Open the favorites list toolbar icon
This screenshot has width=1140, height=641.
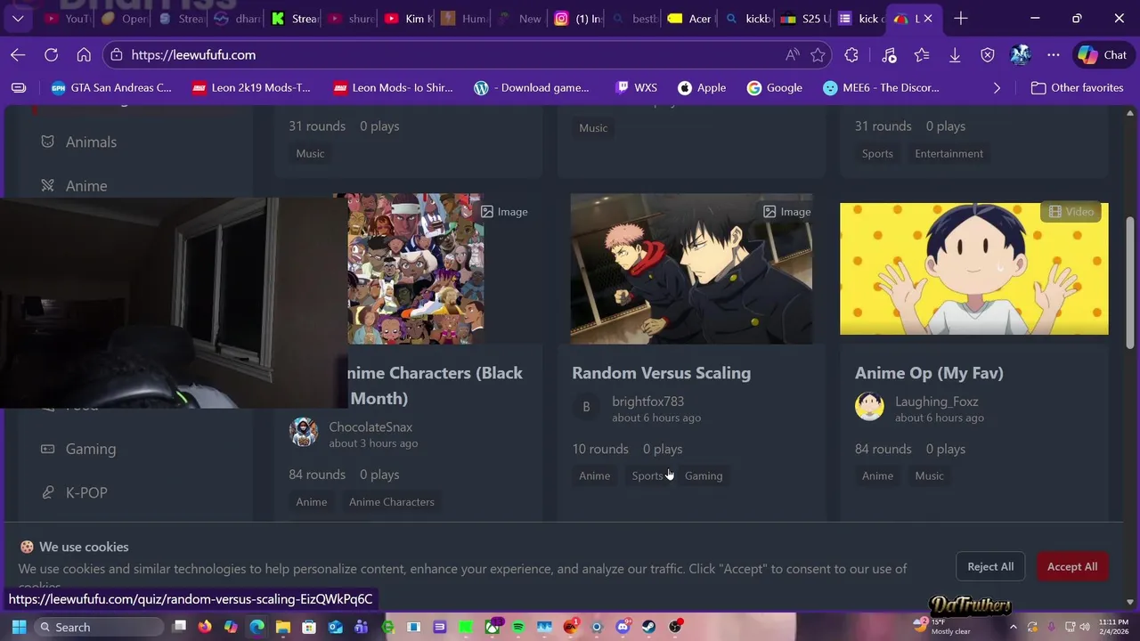tap(922, 55)
